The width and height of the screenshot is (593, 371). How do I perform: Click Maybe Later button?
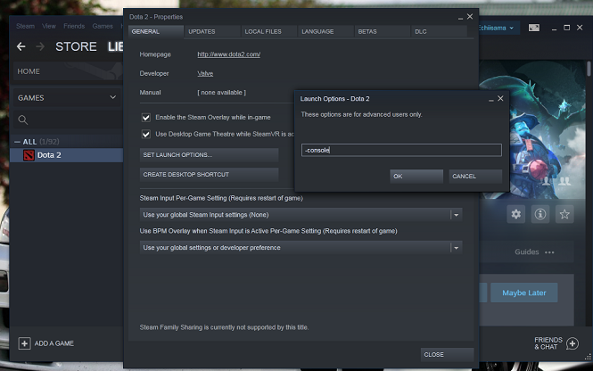[524, 293]
